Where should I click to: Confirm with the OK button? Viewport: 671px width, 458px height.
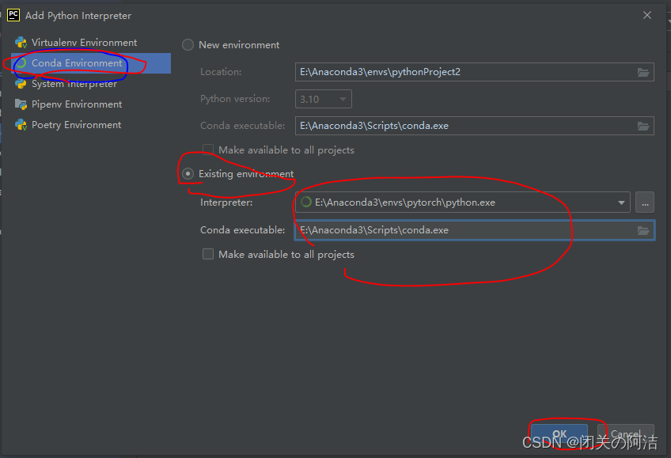(x=559, y=434)
